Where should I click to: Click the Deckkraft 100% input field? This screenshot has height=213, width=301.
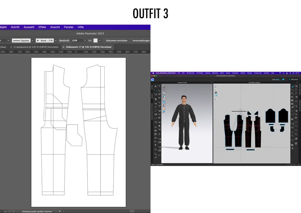pyautogui.click(x=76, y=41)
